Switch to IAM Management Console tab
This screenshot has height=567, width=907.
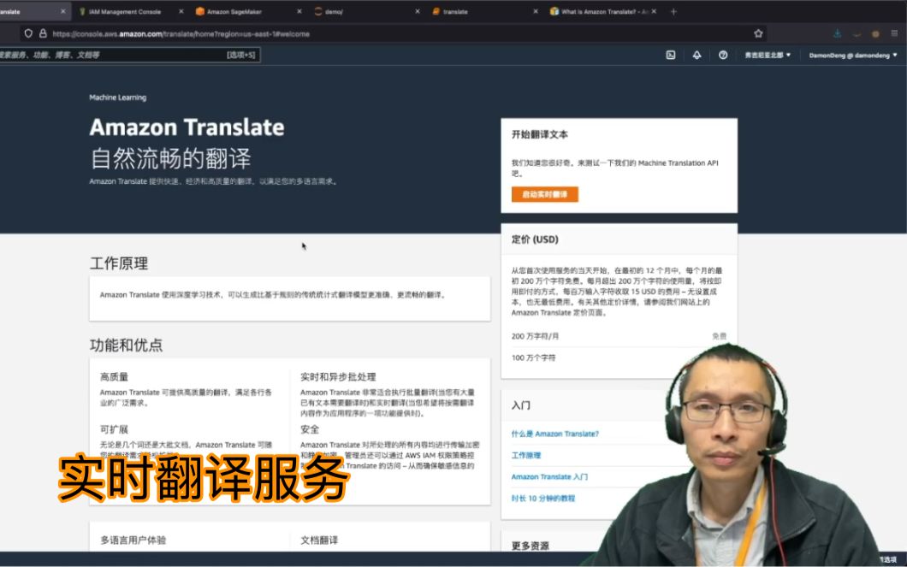click(x=124, y=12)
